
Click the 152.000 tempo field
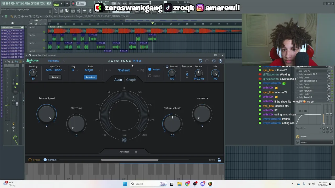click(x=81, y=4)
